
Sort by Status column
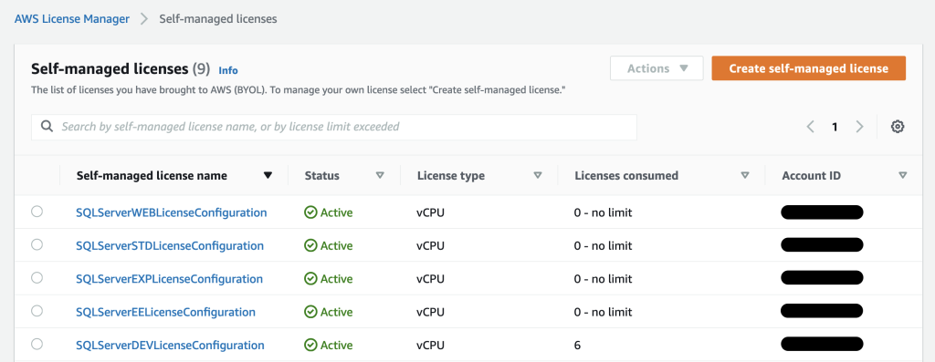pyautogui.click(x=380, y=176)
